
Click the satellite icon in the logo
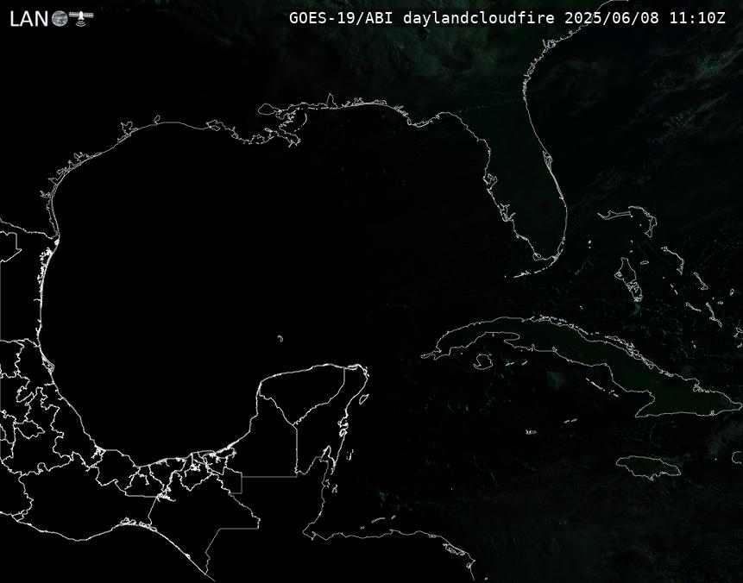[x=81, y=17]
